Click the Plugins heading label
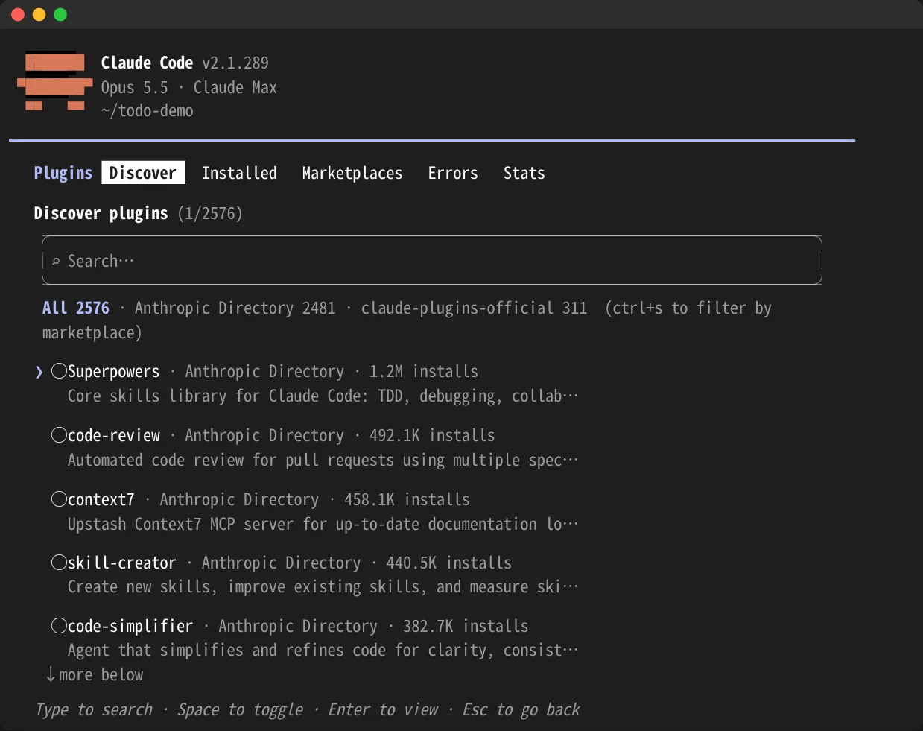 (63, 173)
